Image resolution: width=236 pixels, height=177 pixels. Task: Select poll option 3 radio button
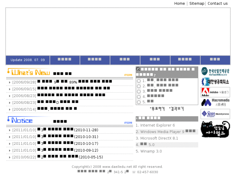coord(139,92)
